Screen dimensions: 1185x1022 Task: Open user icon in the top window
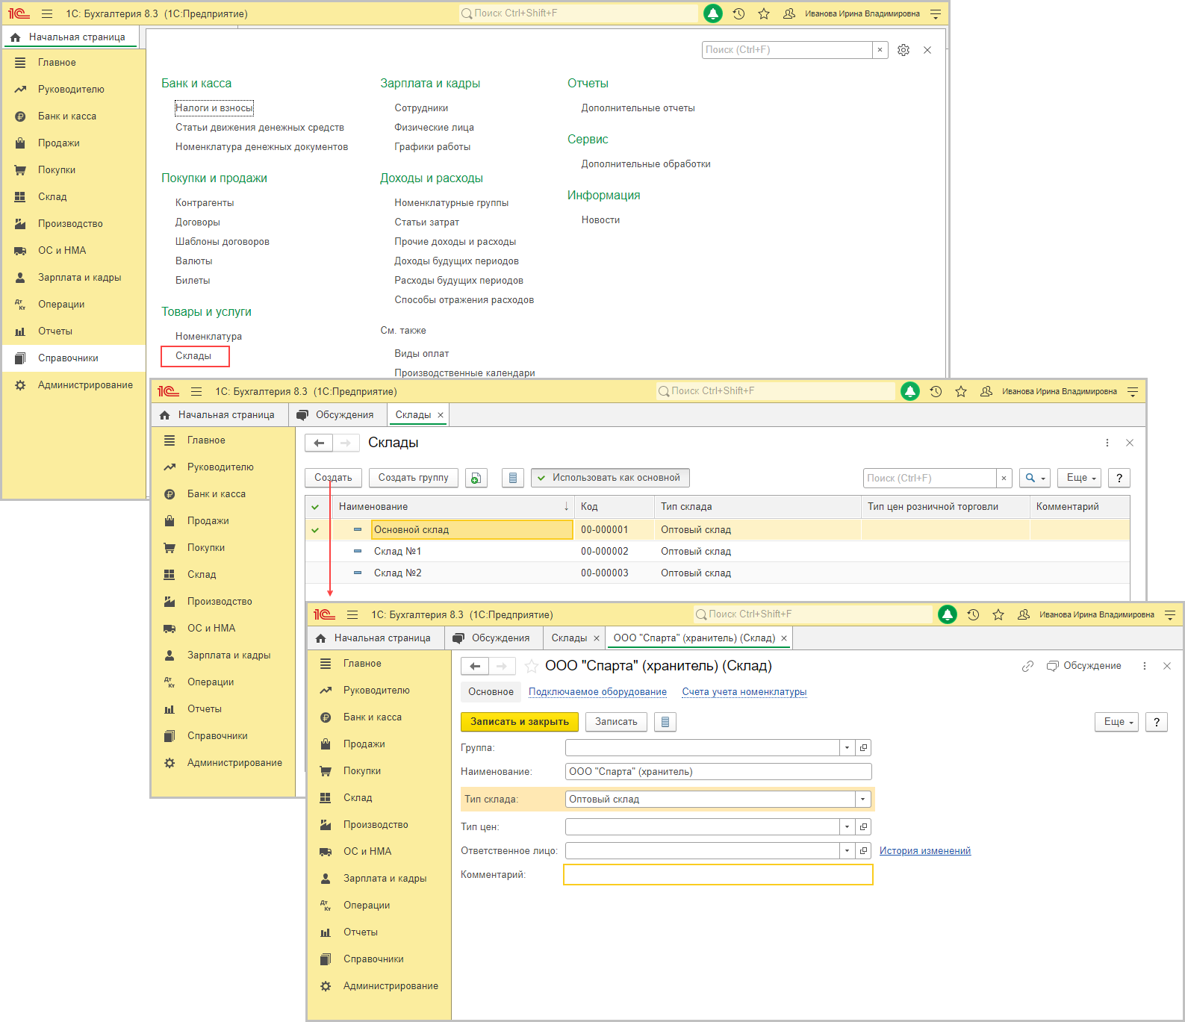point(789,13)
